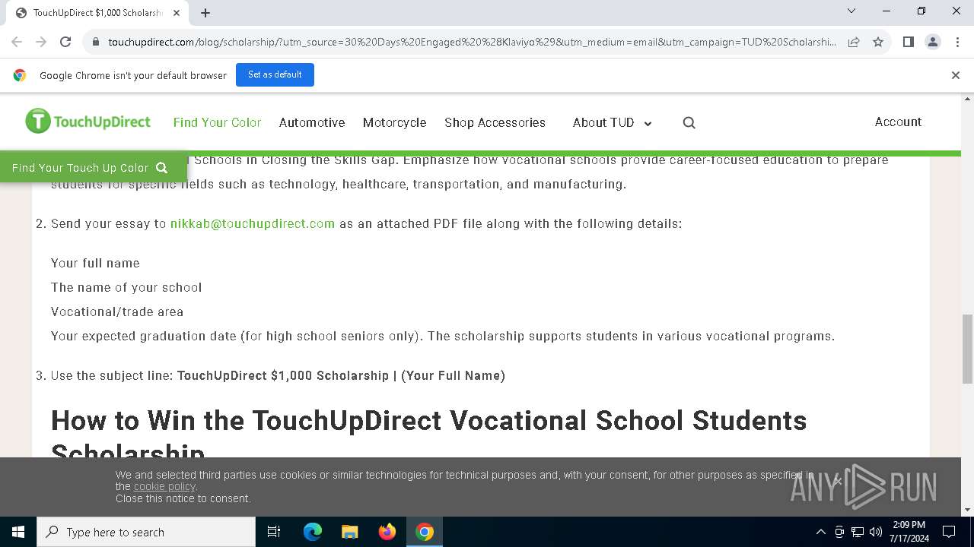
Task: Click the 'How to Win the TouchUpDirect' heading
Action: point(428,437)
